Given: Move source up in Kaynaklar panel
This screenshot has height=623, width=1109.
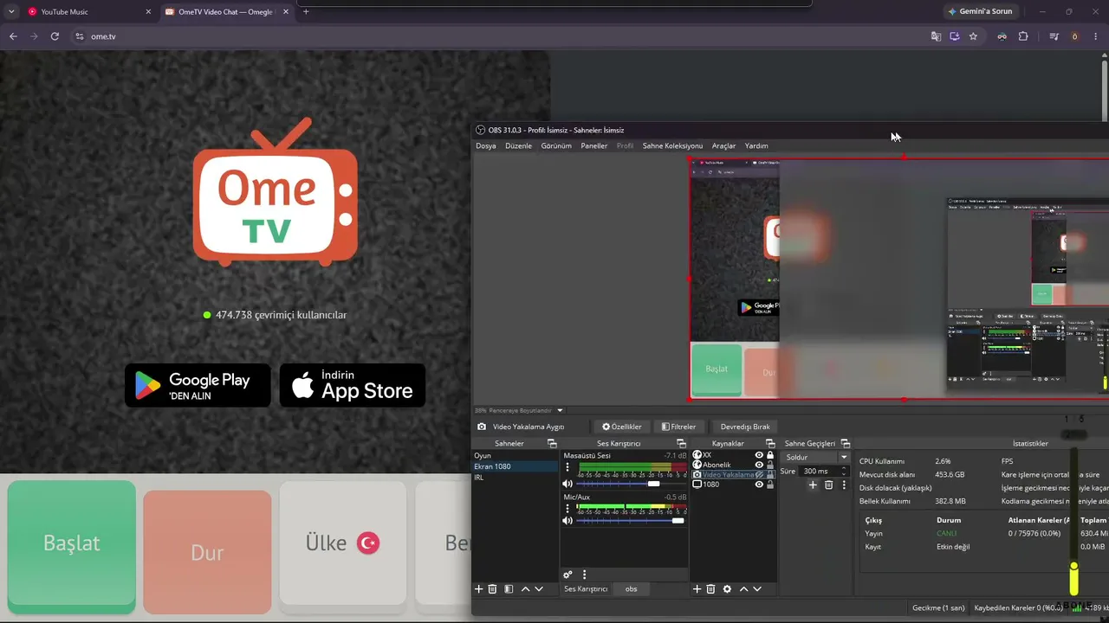Looking at the screenshot, I should [x=743, y=589].
